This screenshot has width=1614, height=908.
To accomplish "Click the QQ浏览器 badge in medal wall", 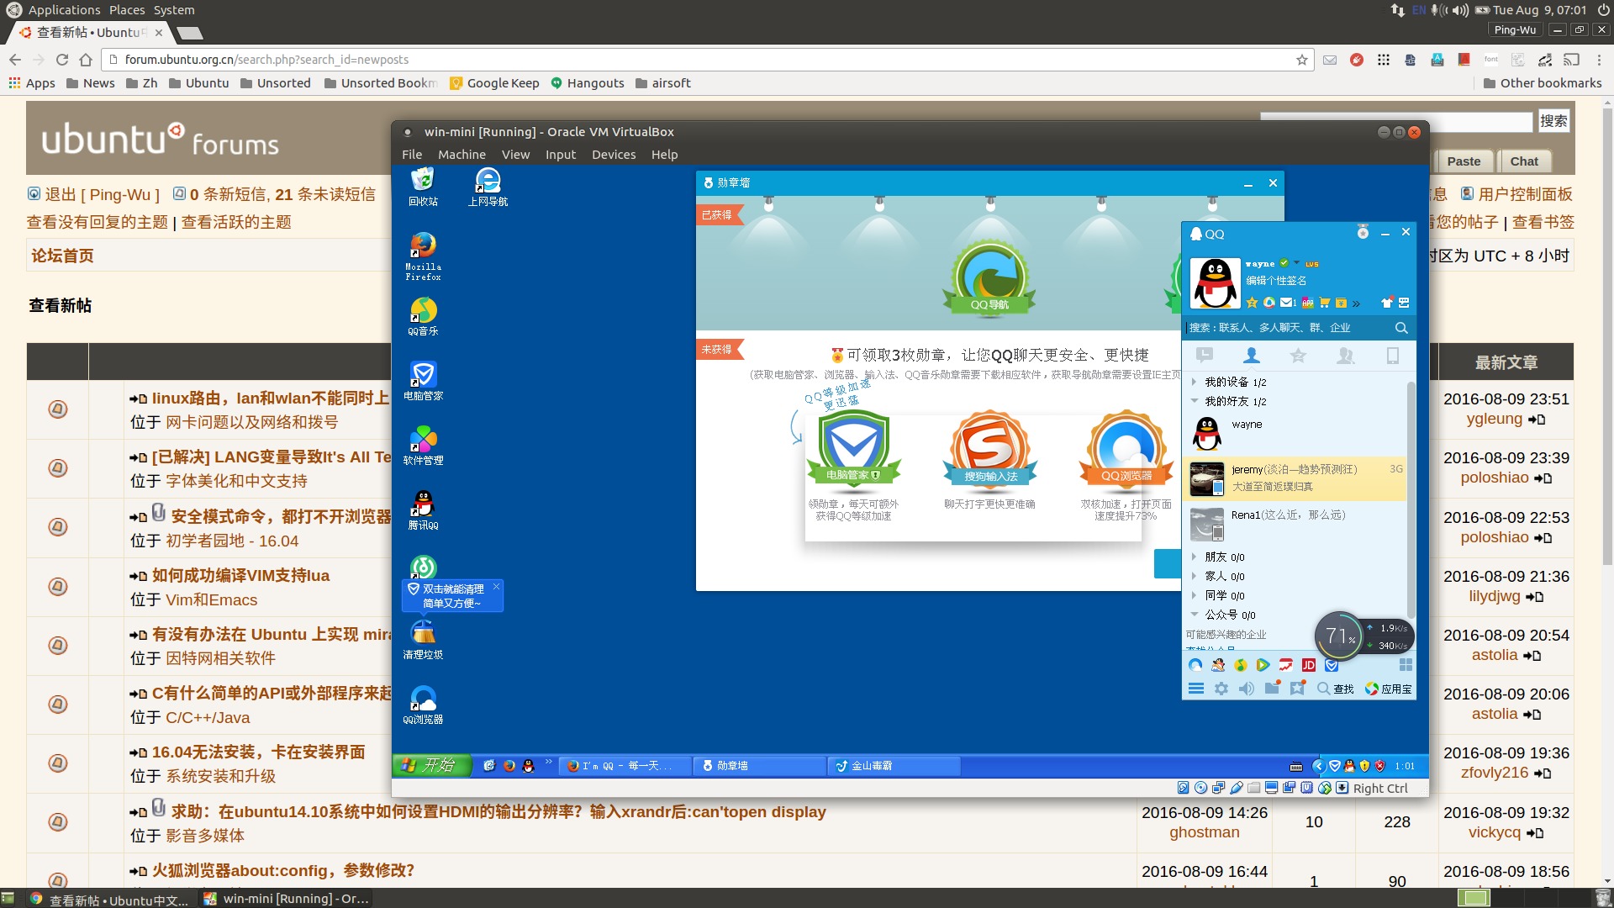I will click(1126, 448).
